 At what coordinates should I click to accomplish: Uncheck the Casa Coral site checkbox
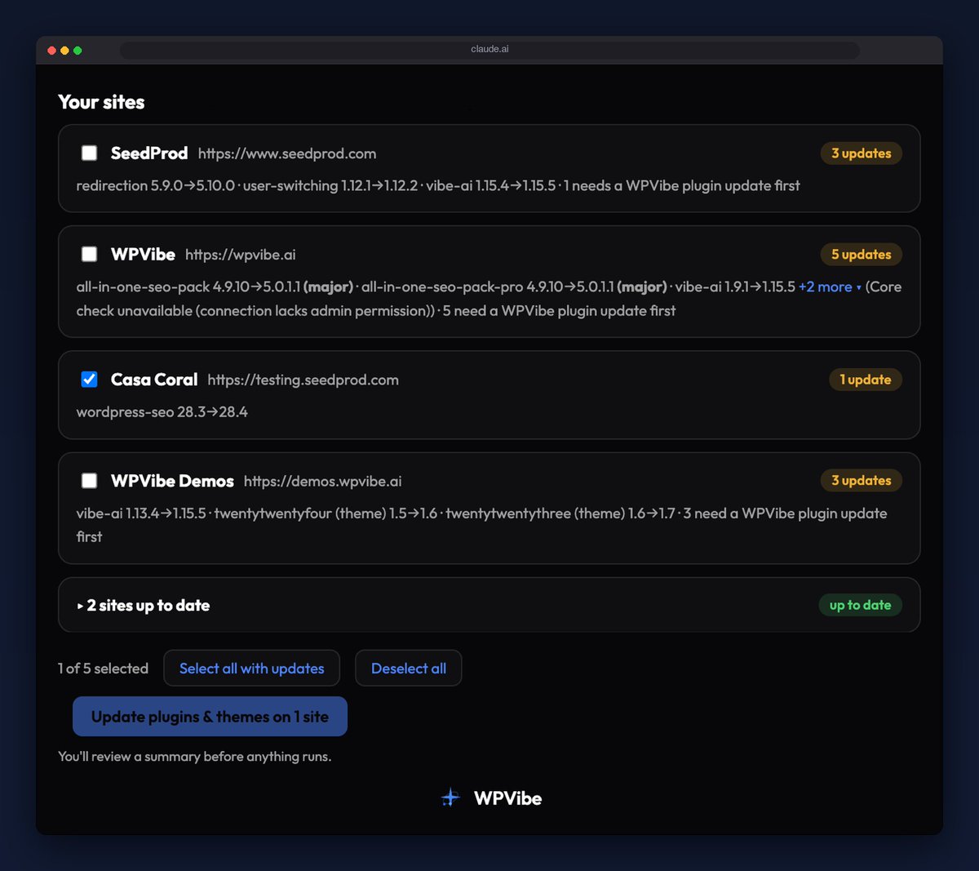90,379
